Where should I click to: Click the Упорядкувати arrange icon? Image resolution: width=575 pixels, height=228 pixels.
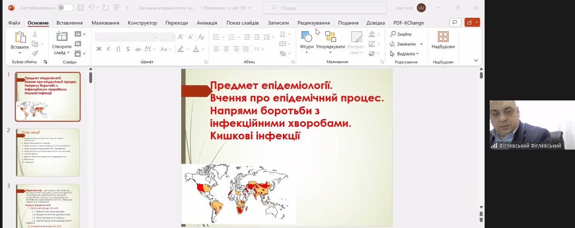pyautogui.click(x=330, y=37)
